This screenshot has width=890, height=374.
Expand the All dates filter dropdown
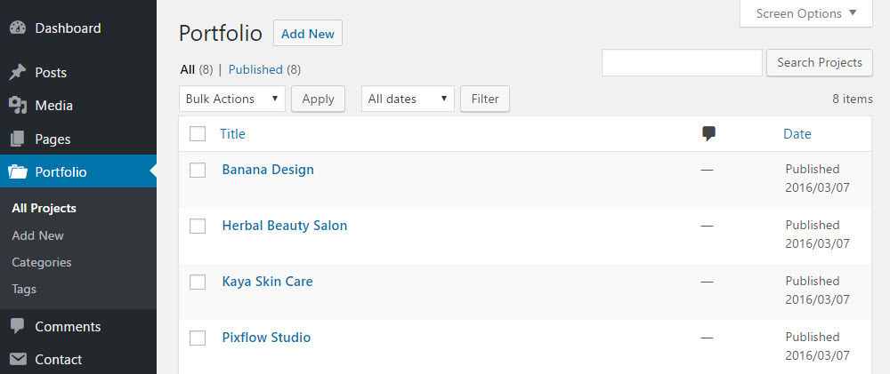[x=408, y=99]
